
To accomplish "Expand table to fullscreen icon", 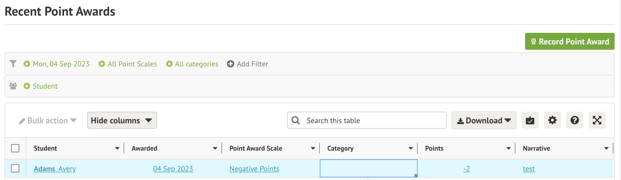I will coord(597,120).
